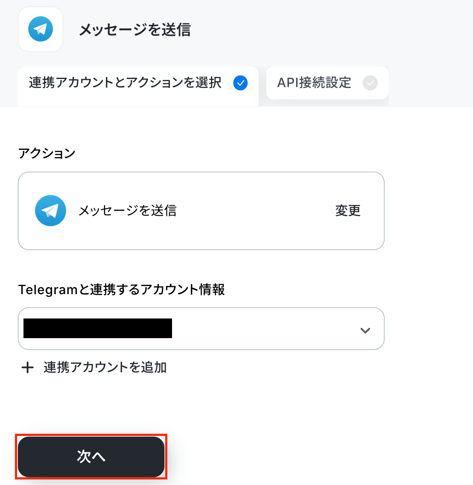Image resolution: width=473 pixels, height=485 pixels.
Task: Click the Telegram icon in the page header
Action: [41, 29]
